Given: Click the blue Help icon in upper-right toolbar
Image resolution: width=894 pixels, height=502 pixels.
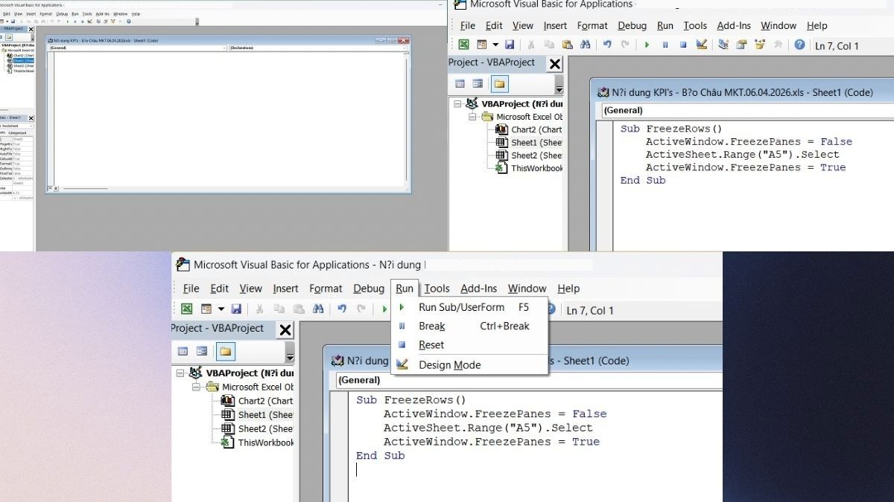Looking at the screenshot, I should click(x=799, y=45).
